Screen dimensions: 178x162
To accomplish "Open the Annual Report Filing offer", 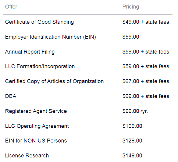I will point(30,52).
